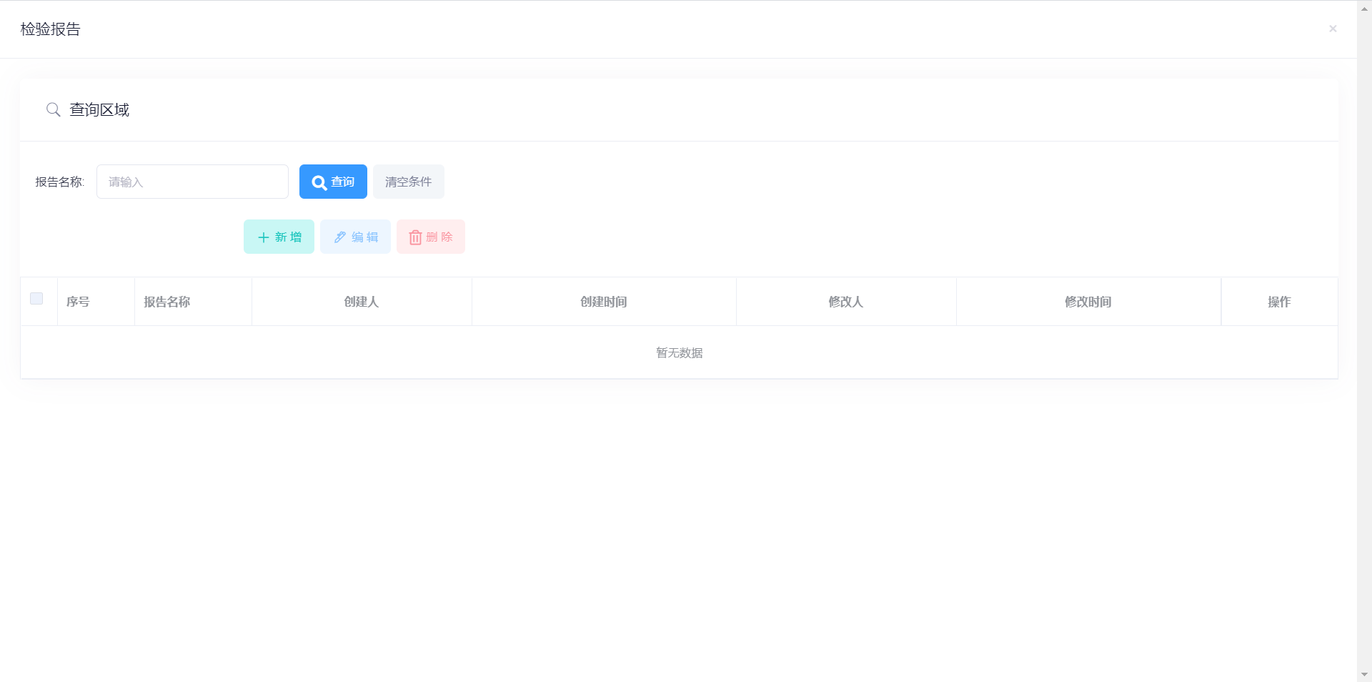Image resolution: width=1372 pixels, height=682 pixels.
Task: Click the 操作 column header
Action: point(1279,302)
